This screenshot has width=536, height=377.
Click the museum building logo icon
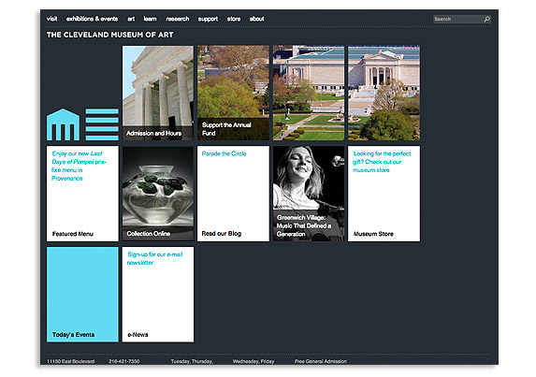(64, 124)
